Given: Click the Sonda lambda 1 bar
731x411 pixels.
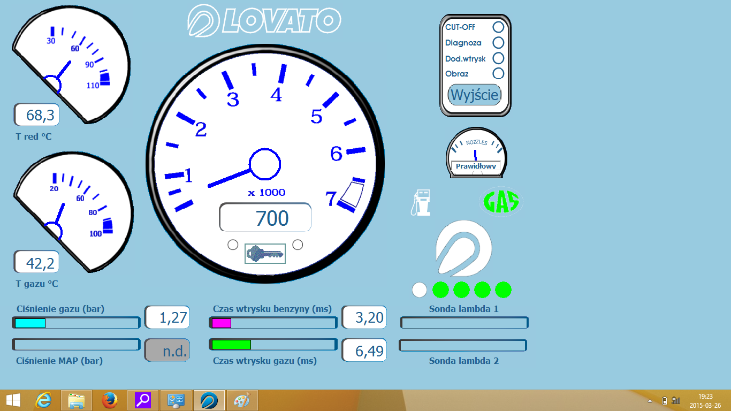Looking at the screenshot, I should (x=465, y=323).
